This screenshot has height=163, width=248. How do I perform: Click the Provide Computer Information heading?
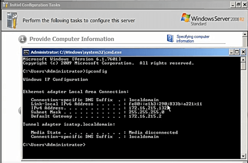point(72,39)
